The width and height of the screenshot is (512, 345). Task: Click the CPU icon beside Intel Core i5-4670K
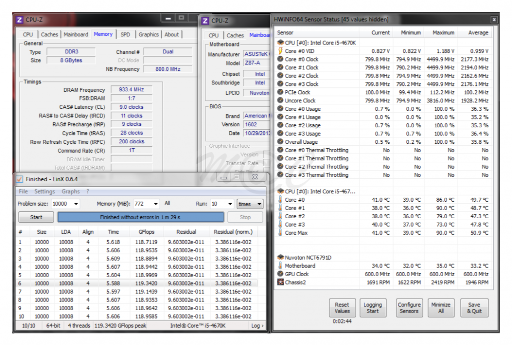(280, 42)
